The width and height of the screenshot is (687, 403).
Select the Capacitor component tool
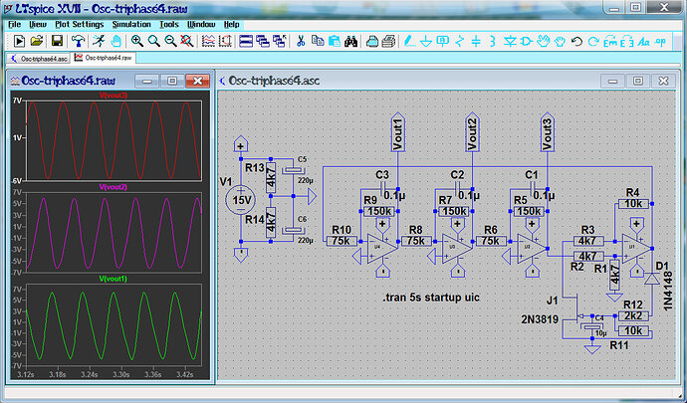(x=476, y=41)
